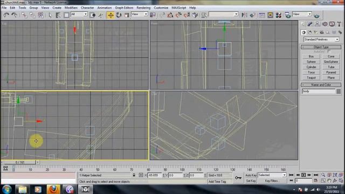Open the Rendering menu
The height and width of the screenshot is (194, 345).
pyautogui.click(x=143, y=8)
